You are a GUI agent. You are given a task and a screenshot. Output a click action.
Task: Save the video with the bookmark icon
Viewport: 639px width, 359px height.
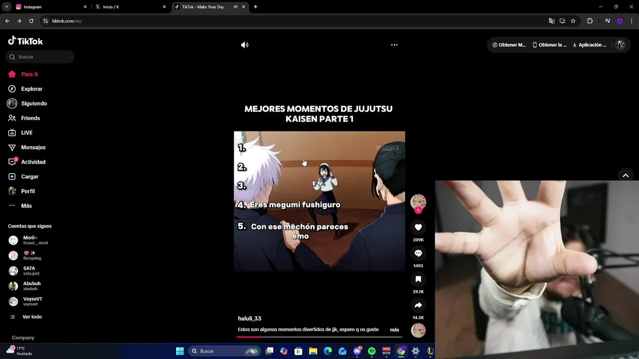(418, 279)
